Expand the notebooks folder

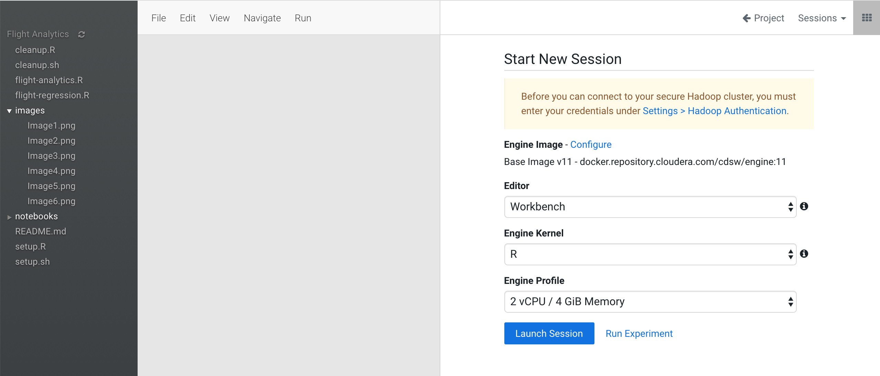click(9, 217)
